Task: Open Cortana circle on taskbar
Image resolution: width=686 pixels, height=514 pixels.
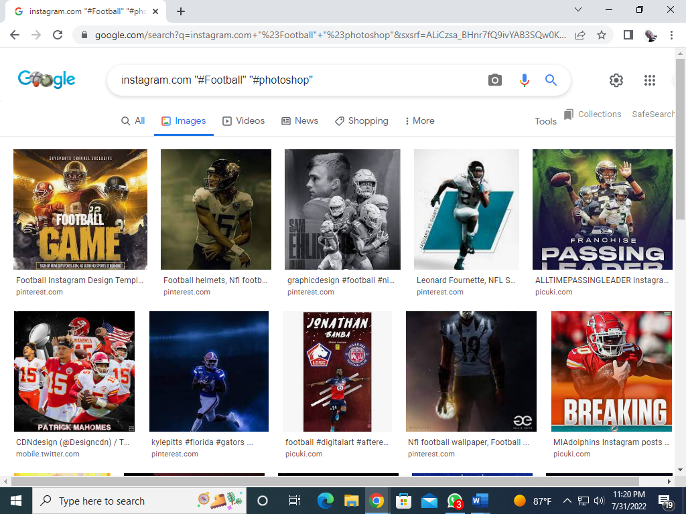Action: pyautogui.click(x=263, y=501)
